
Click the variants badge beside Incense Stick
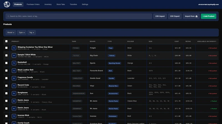pyautogui.click(x=14, y=116)
